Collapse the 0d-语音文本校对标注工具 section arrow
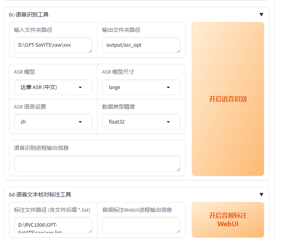 pyautogui.click(x=261, y=195)
